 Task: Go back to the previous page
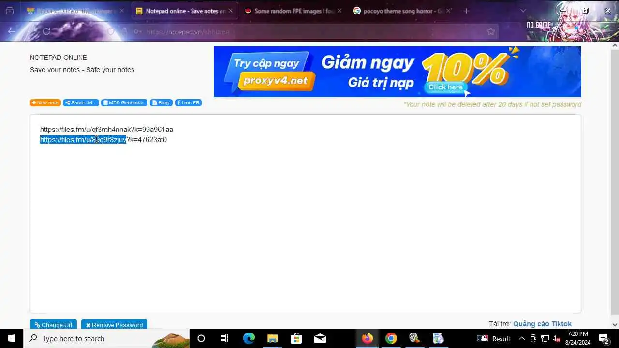pos(12,31)
